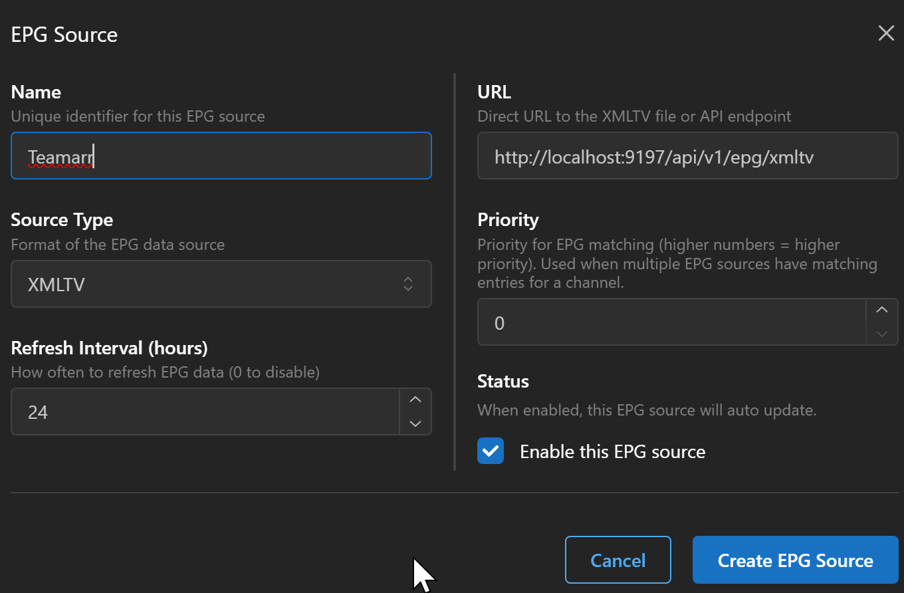Decrement the Priority value down arrow
The width and height of the screenshot is (904, 593).
882,334
